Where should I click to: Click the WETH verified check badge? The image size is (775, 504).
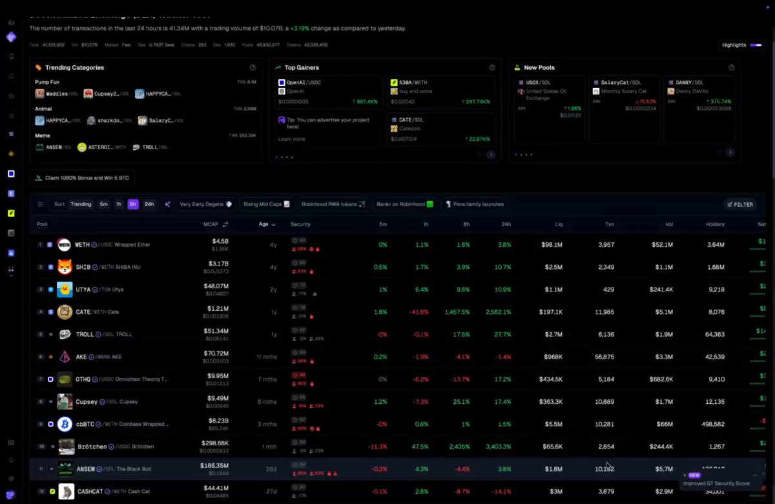pyautogui.click(x=94, y=245)
